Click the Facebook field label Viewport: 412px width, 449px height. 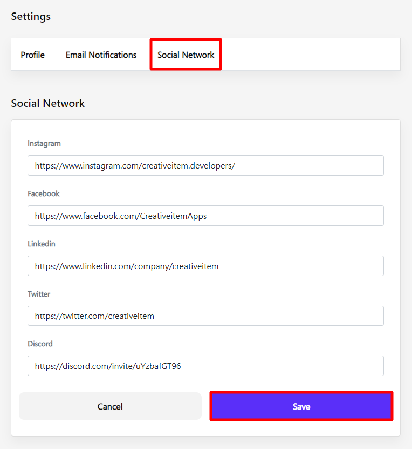44,193
